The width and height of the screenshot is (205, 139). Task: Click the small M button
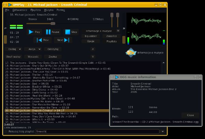(118, 31)
